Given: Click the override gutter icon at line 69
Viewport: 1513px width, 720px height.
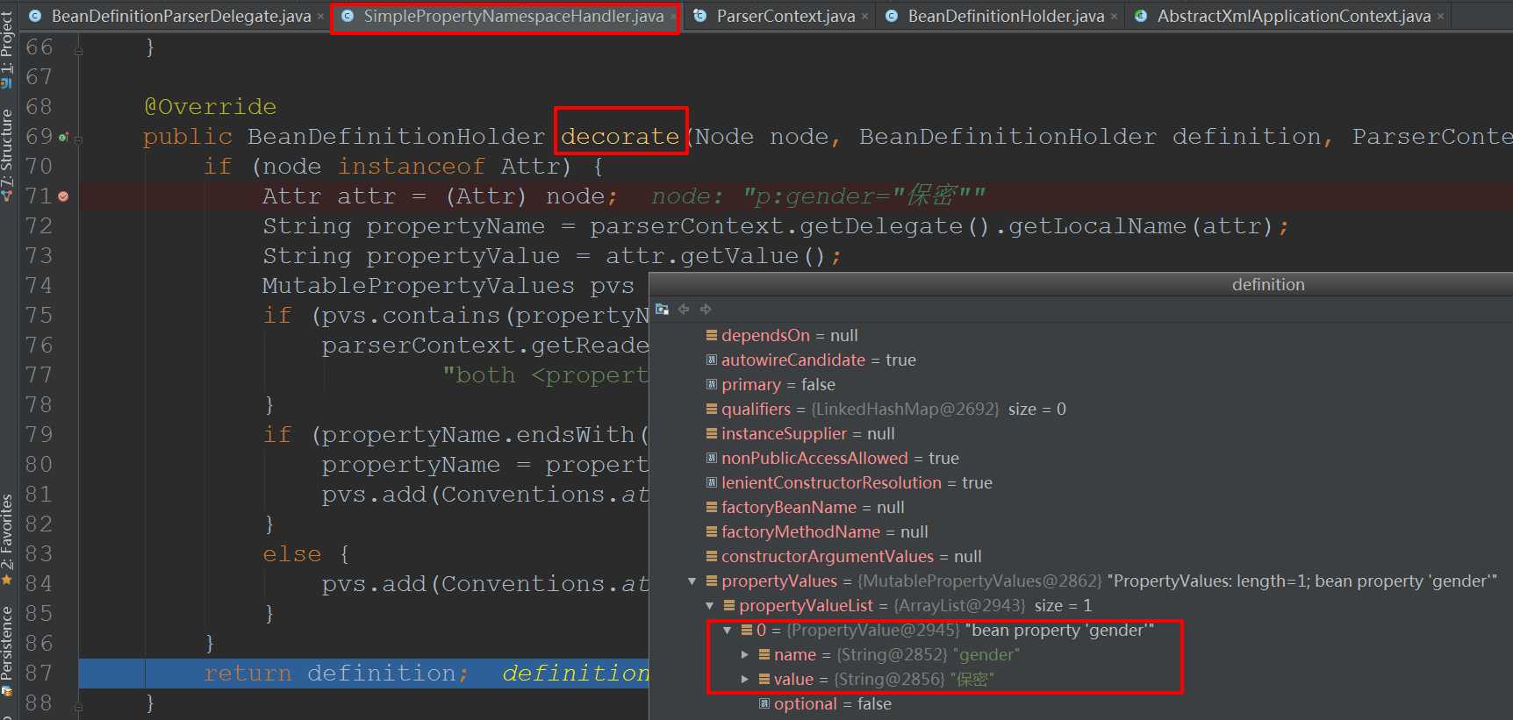Looking at the screenshot, I should pyautogui.click(x=62, y=137).
